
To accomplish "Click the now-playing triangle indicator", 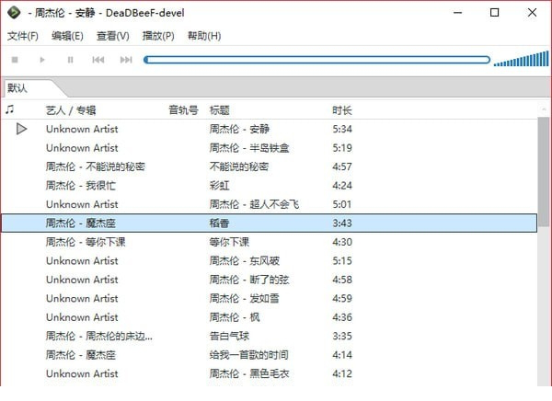I will coord(21,129).
